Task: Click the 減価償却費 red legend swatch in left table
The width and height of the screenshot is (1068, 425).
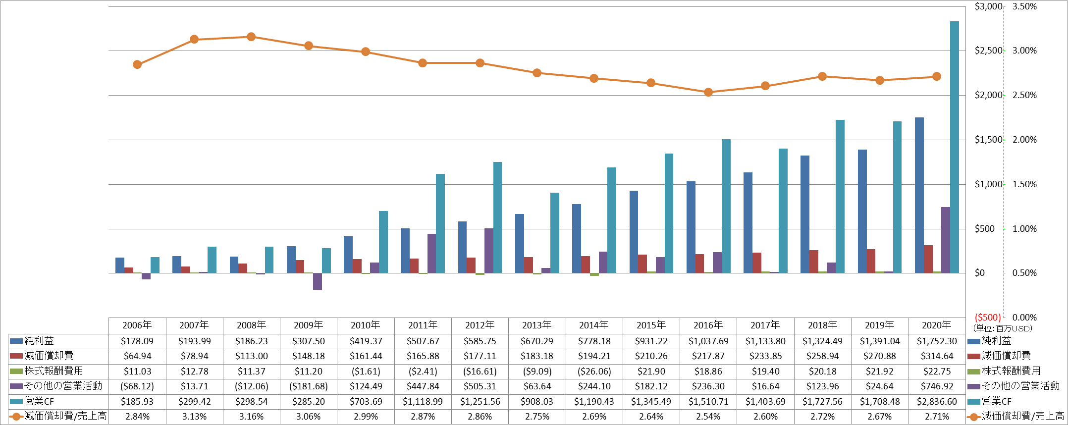Action: pos(16,356)
